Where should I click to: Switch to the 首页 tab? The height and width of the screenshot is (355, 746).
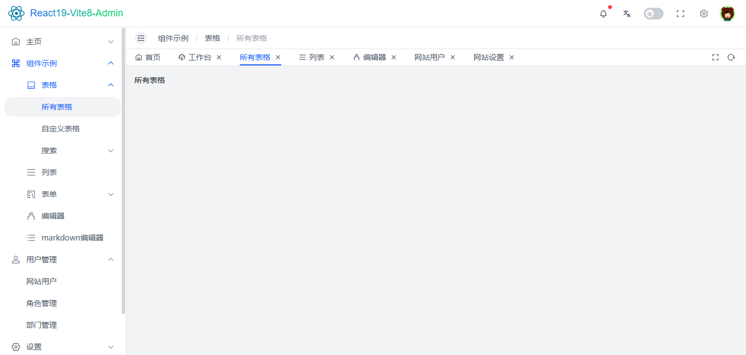point(148,57)
